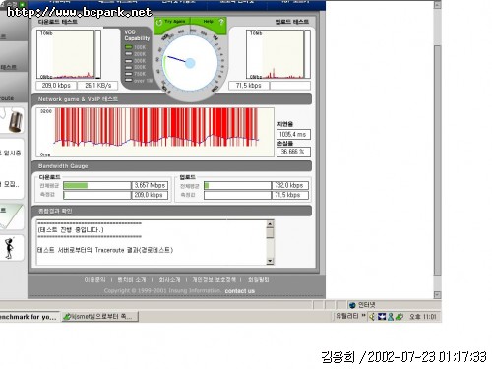Click the browser page scroll down arrow
492x369 pixels.
coord(437,294)
